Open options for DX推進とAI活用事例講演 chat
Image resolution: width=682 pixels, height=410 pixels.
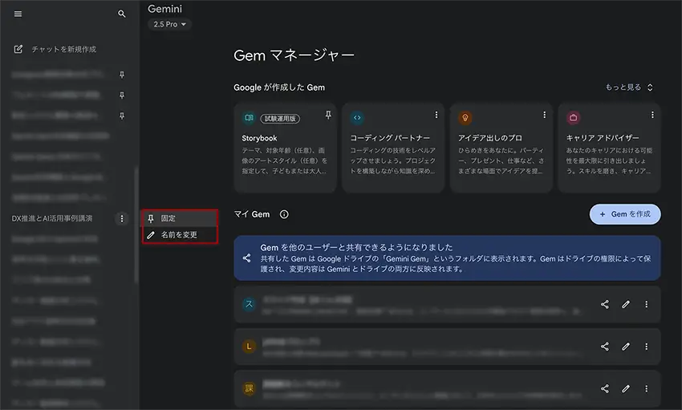122,218
